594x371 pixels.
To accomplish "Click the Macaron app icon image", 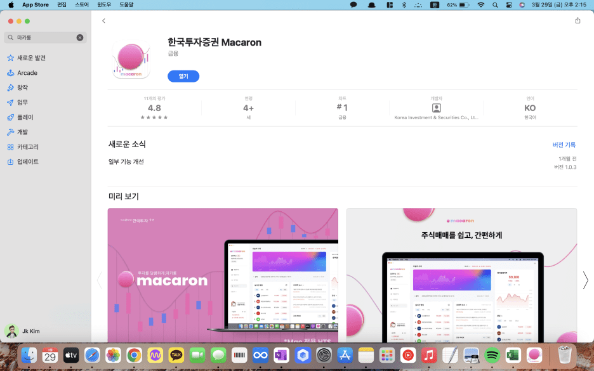I will (131, 60).
